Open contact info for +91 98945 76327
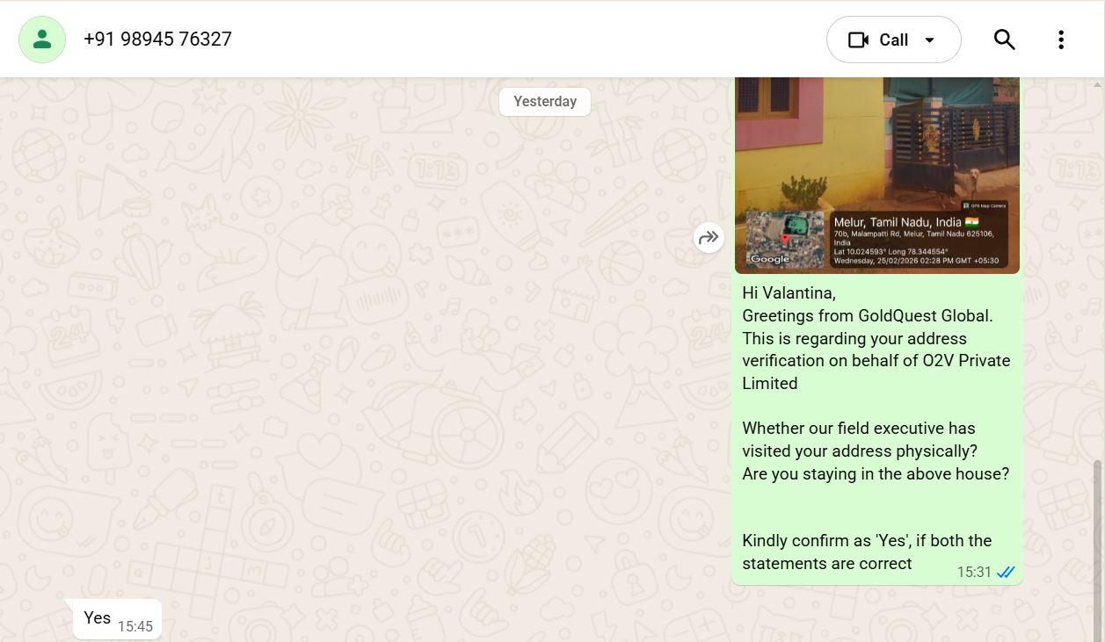Image resolution: width=1105 pixels, height=642 pixels. pos(157,40)
